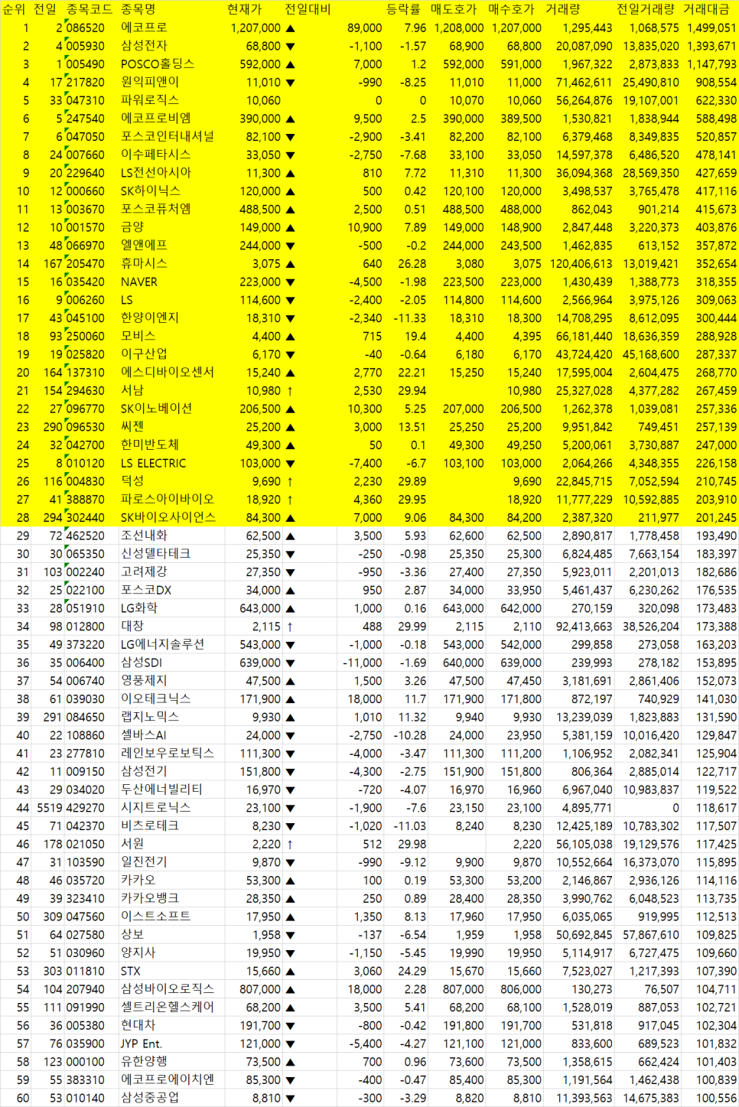The height and width of the screenshot is (1107, 739).
Task: Click the 전일거래량 column header
Action: [x=646, y=9]
